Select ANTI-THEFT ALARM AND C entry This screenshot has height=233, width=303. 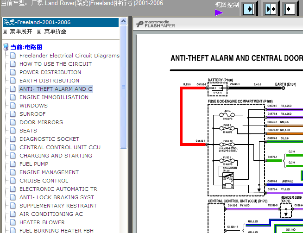click(x=56, y=89)
